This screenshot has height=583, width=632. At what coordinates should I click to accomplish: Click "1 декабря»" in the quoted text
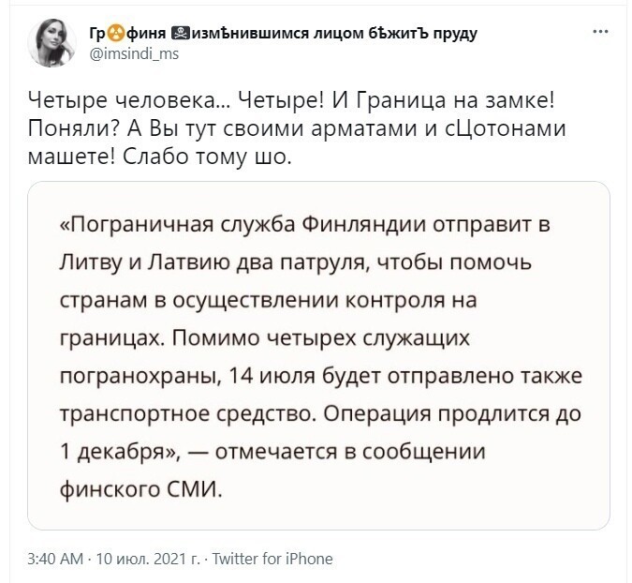pos(119,452)
